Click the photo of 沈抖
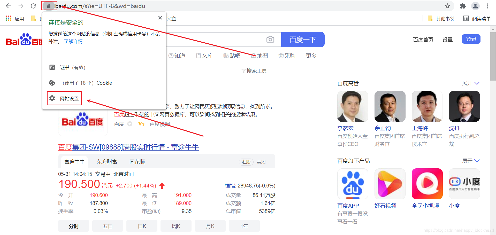Viewport: 496px width, 235px height. pyautogui.click(x=464, y=106)
